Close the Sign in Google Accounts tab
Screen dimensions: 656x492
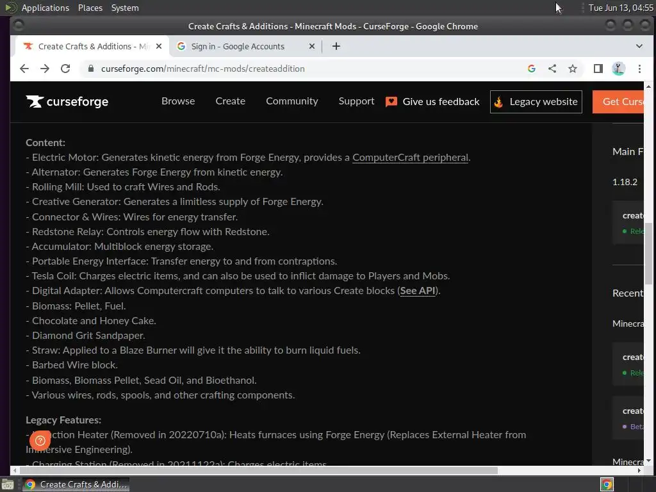[312, 46]
